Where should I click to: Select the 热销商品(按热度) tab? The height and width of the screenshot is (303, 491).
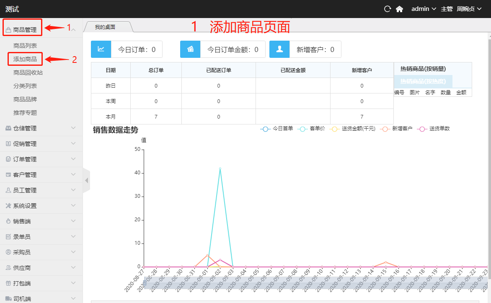(423, 81)
